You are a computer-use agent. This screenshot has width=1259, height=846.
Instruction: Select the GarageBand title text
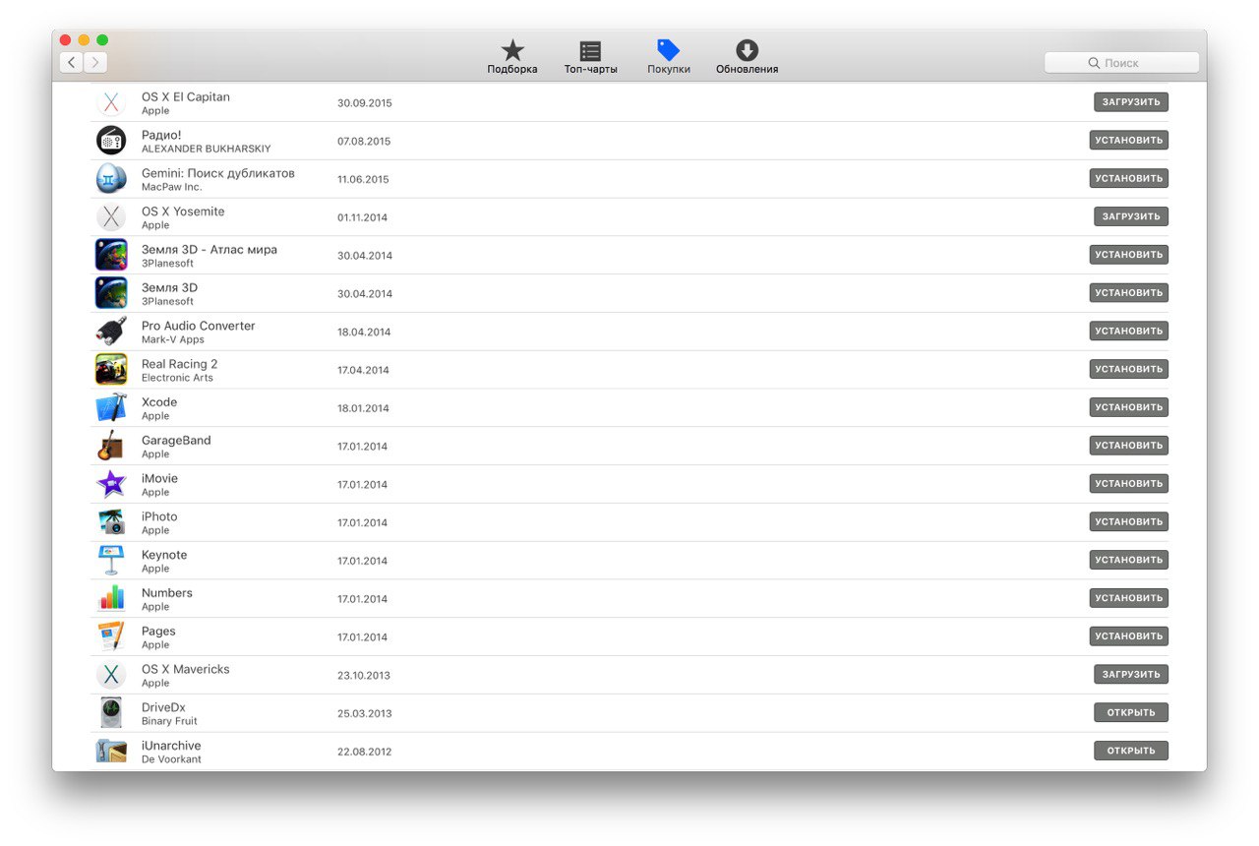pyautogui.click(x=176, y=441)
